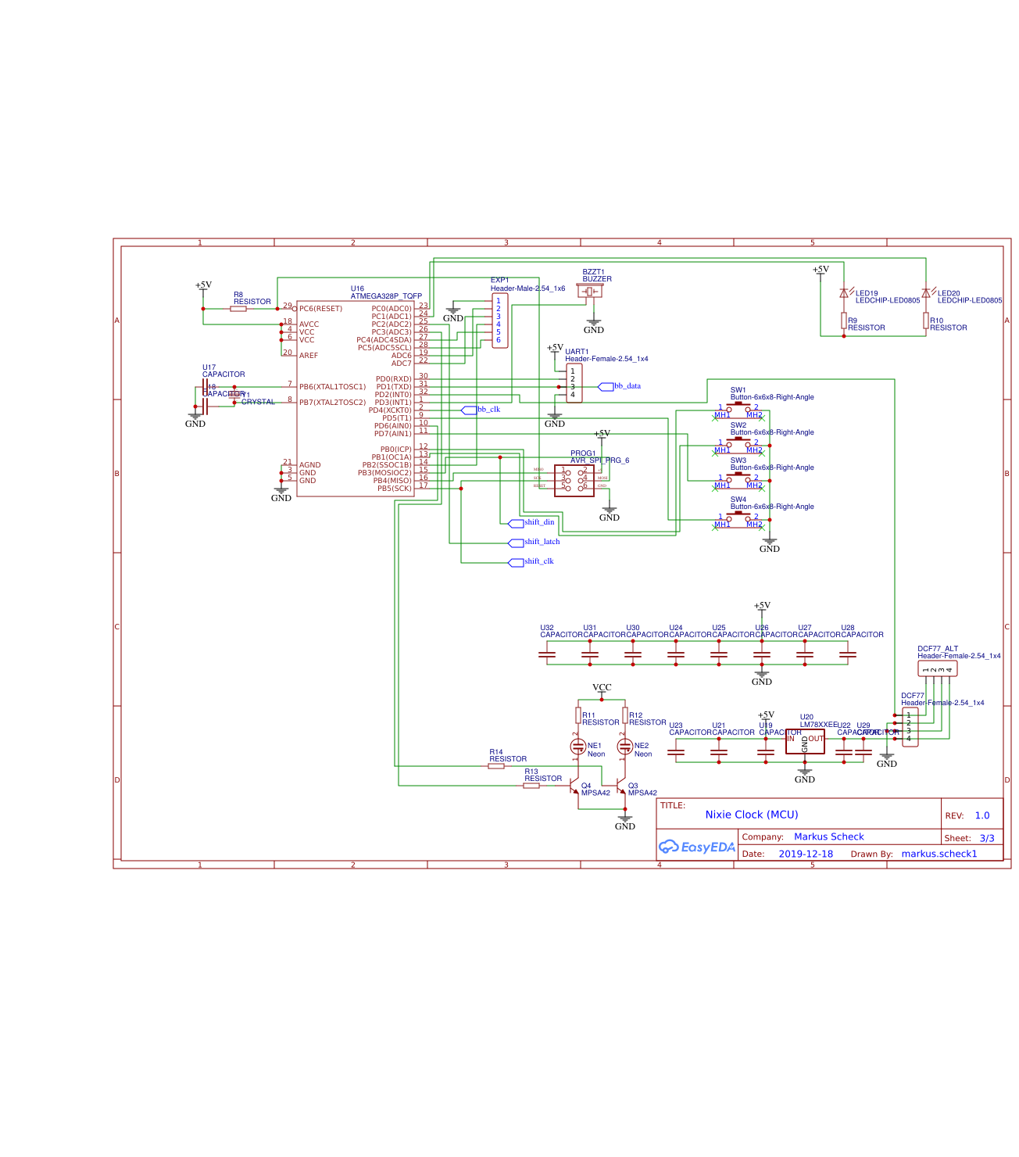Toggle the SW1 push button switch
The width and height of the screenshot is (1019, 1157).
coord(738,406)
